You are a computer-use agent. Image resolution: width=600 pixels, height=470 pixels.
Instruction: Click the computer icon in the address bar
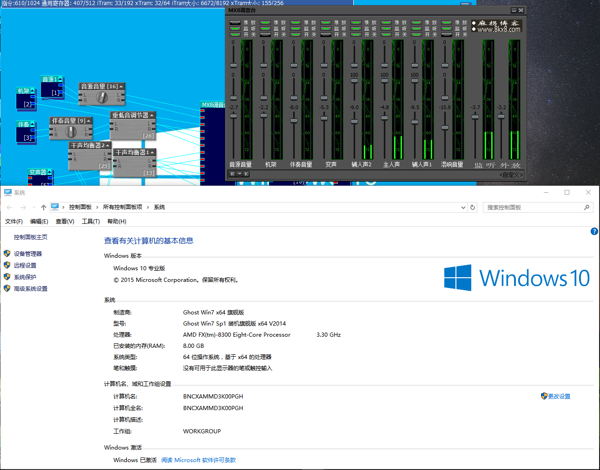pos(55,207)
